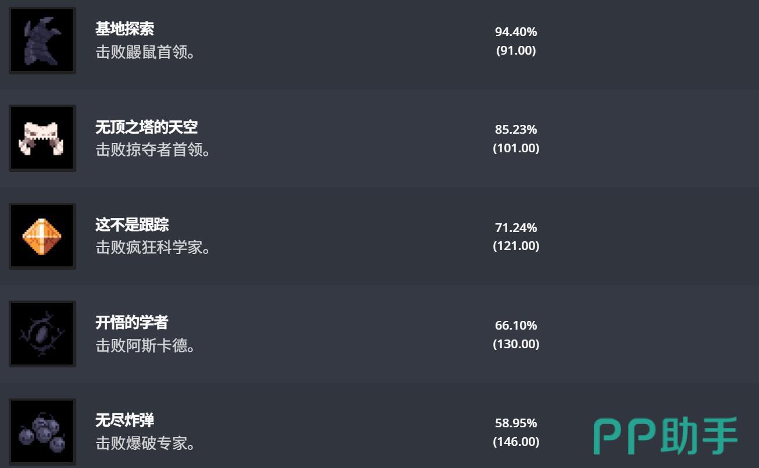759x468 pixels.
Task: Select the 无顶之塔的天空 achievement title
Action: coord(147,127)
